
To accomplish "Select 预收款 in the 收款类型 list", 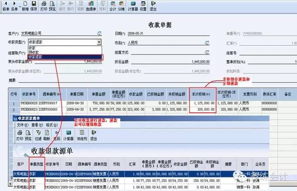I will tap(65, 52).
